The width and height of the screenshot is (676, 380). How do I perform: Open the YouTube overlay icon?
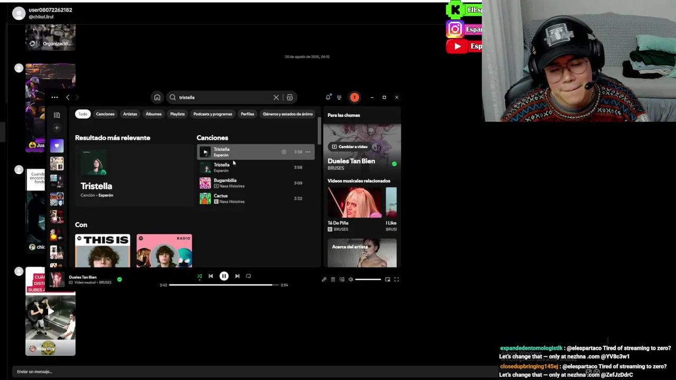457,46
